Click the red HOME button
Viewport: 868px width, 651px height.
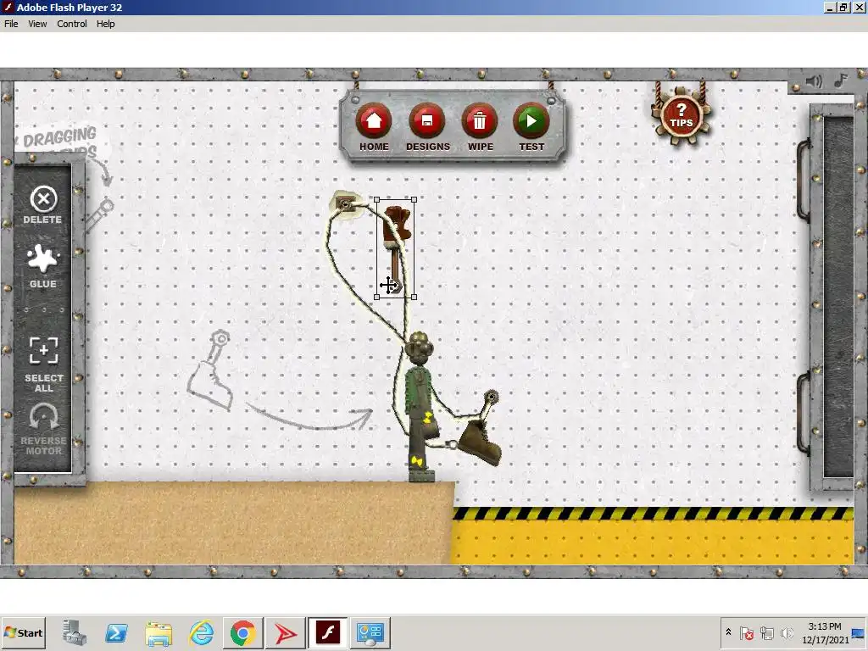(374, 120)
